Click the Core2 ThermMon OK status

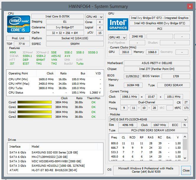(93, 112)
